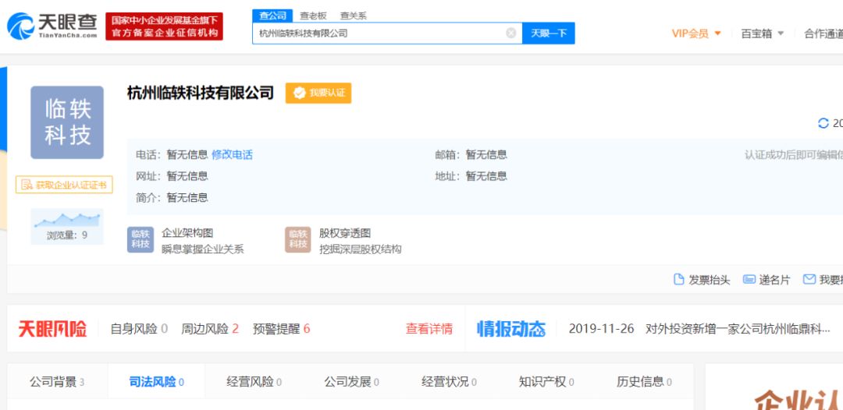Click 预警提醒 6 entry
Viewport: 843px width, 410px height.
pyautogui.click(x=282, y=328)
